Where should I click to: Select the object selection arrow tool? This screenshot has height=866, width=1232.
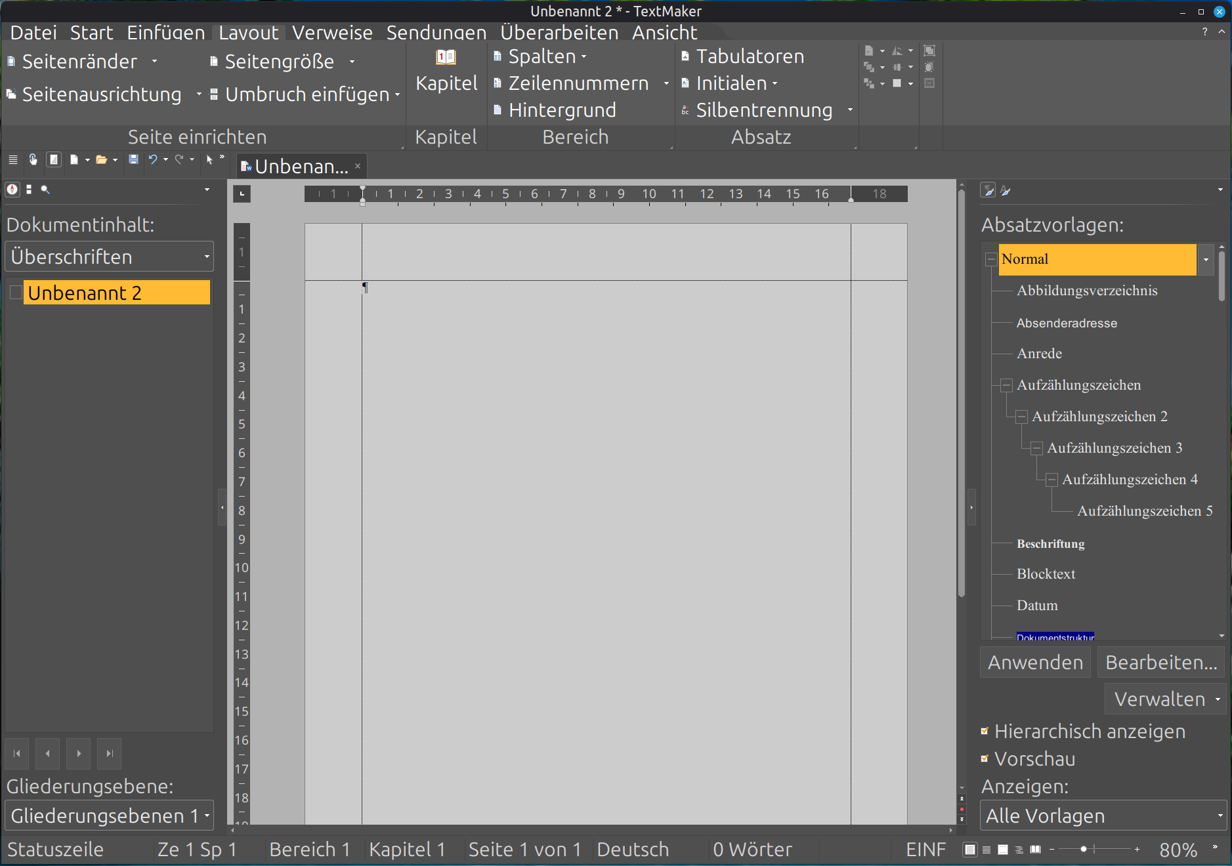(x=209, y=159)
